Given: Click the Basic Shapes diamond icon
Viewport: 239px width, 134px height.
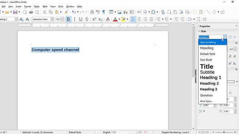Looking at the screenshot, I should [x=214, y=12].
